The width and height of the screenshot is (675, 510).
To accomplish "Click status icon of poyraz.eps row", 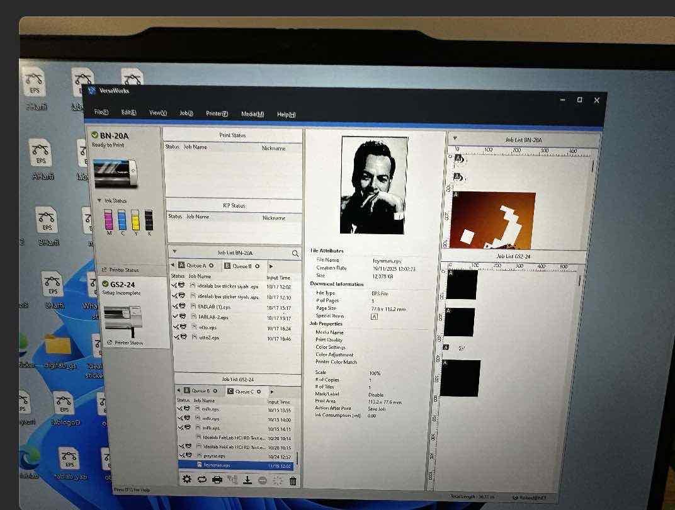I will 186,455.
